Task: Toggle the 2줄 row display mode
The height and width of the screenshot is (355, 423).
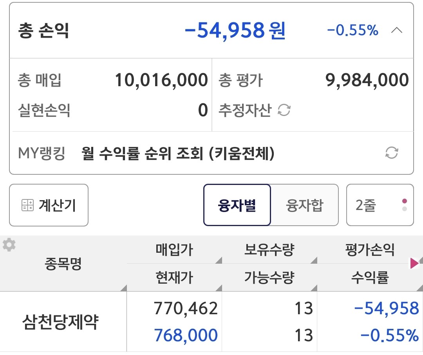Action: click(380, 205)
